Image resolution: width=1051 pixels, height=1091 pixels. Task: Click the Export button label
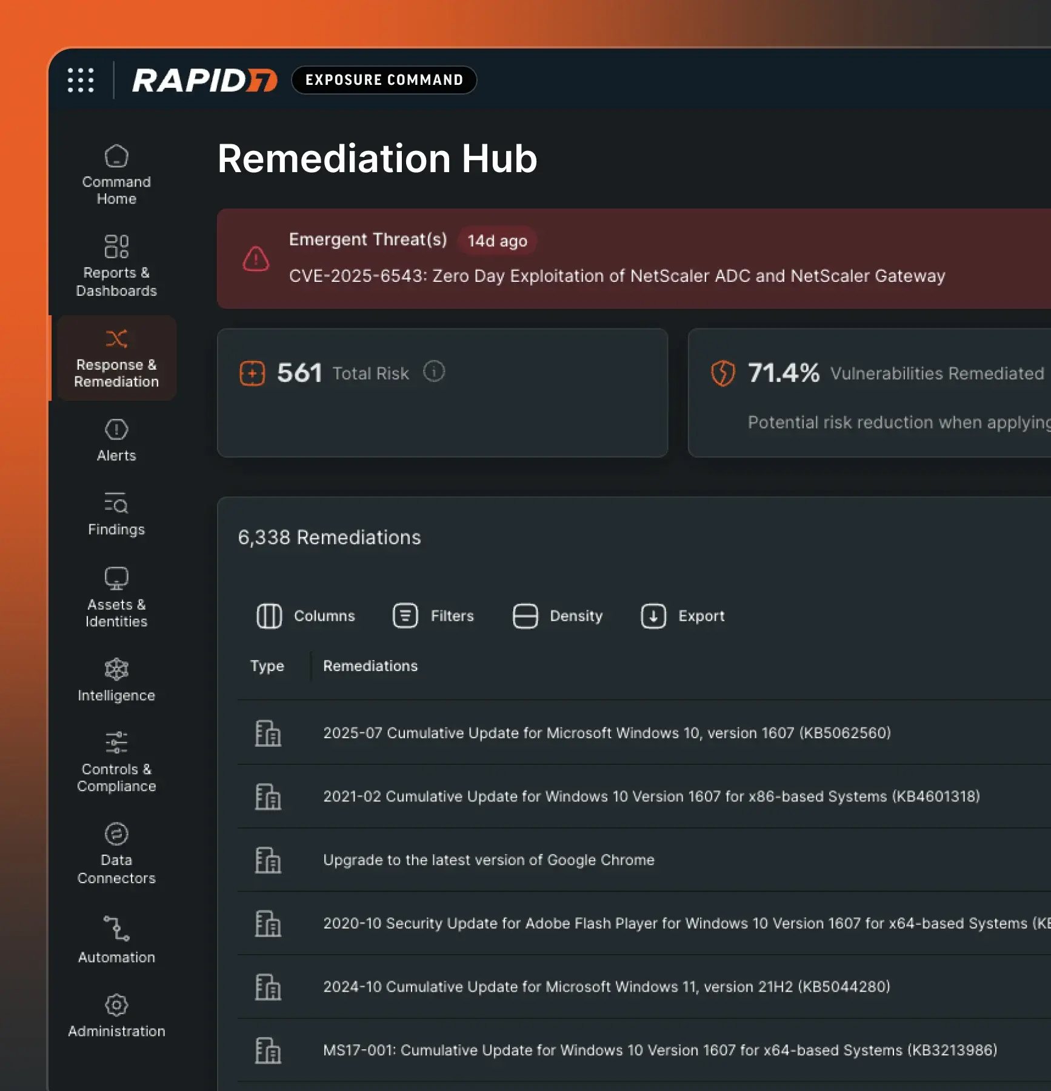701,616
